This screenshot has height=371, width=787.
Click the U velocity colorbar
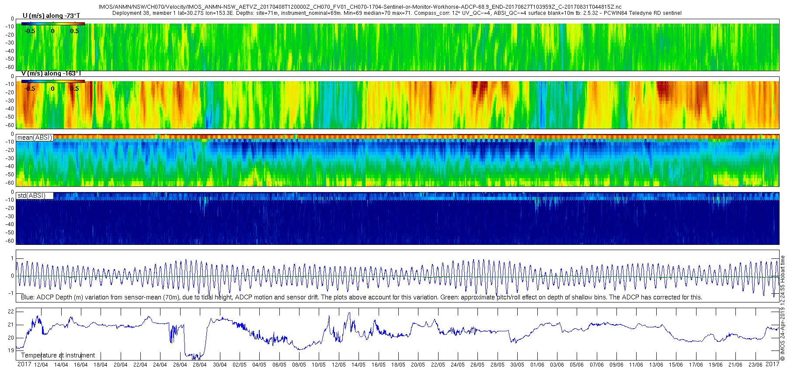(53, 24)
